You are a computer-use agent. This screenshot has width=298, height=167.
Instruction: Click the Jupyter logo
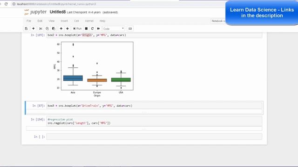coord(35,12)
